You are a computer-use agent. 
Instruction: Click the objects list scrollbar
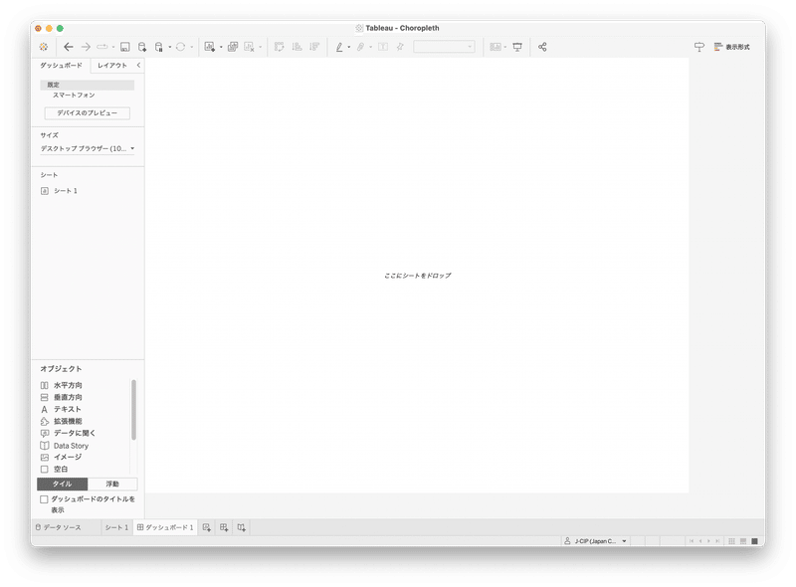(x=134, y=409)
